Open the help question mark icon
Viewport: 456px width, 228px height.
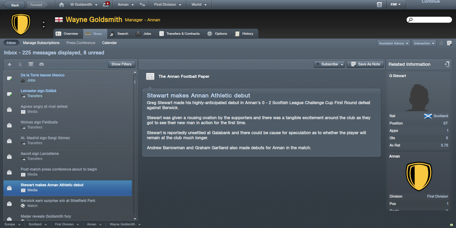[379, 5]
